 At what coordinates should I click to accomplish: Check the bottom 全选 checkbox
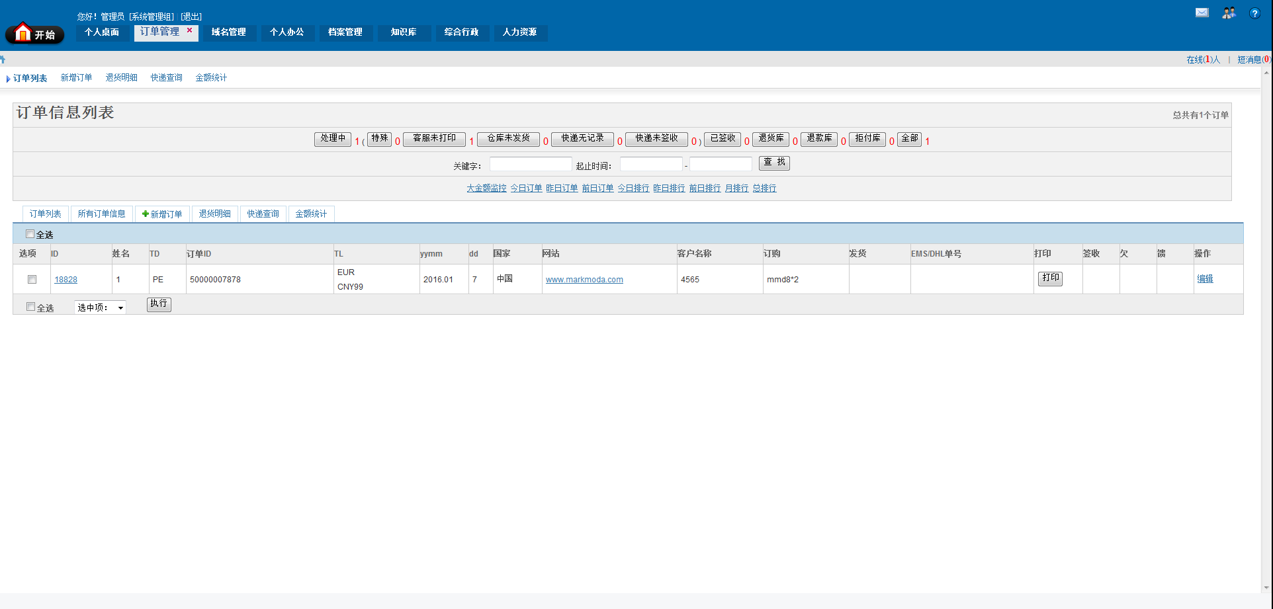[30, 307]
